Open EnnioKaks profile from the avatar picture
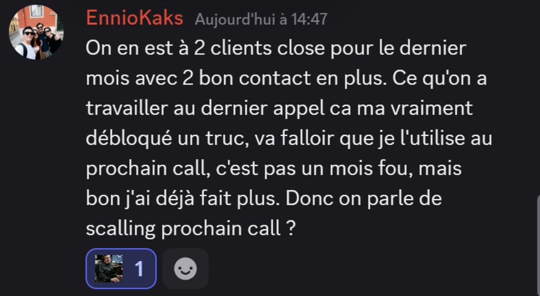 (x=36, y=32)
